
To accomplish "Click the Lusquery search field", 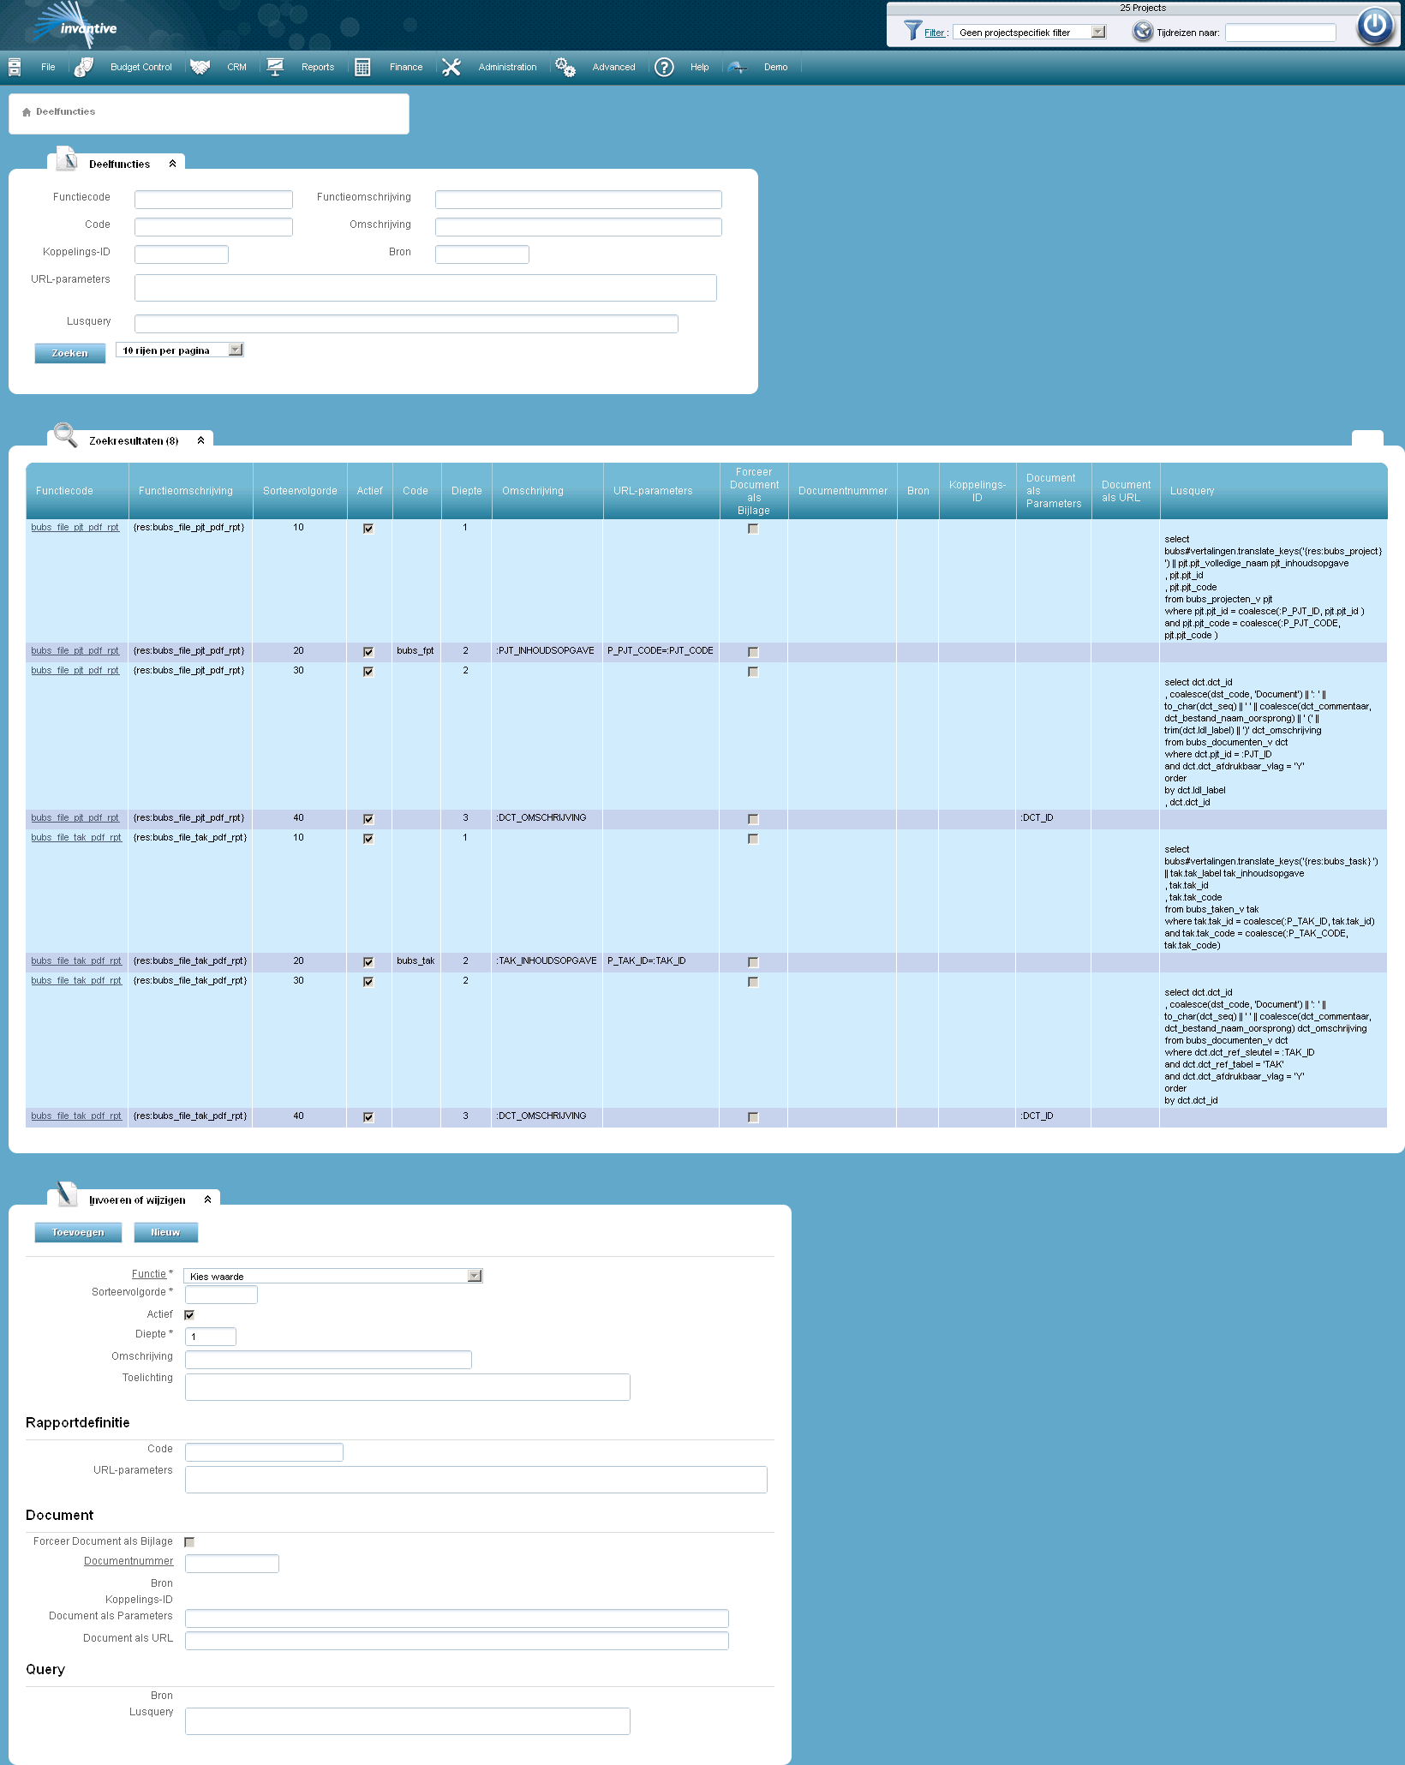I will click(x=406, y=324).
